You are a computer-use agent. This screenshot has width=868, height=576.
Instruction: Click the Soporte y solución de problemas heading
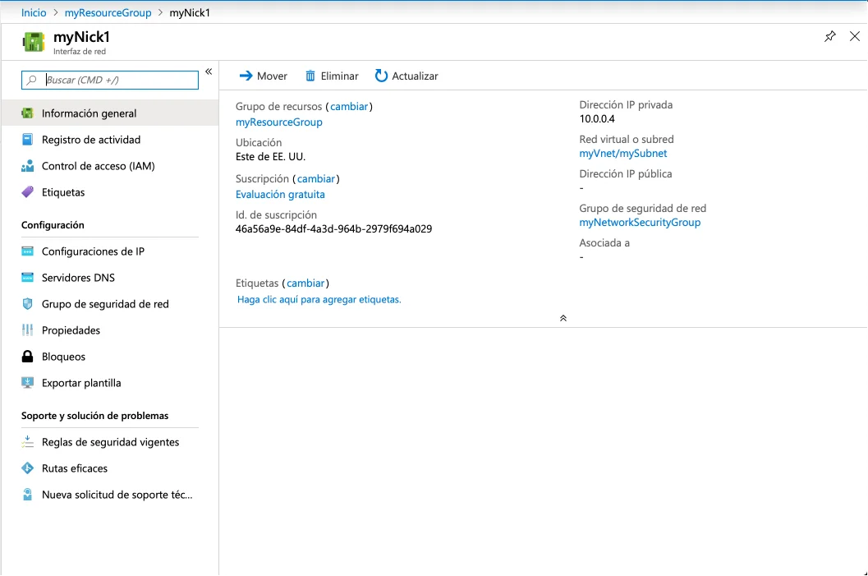click(94, 416)
